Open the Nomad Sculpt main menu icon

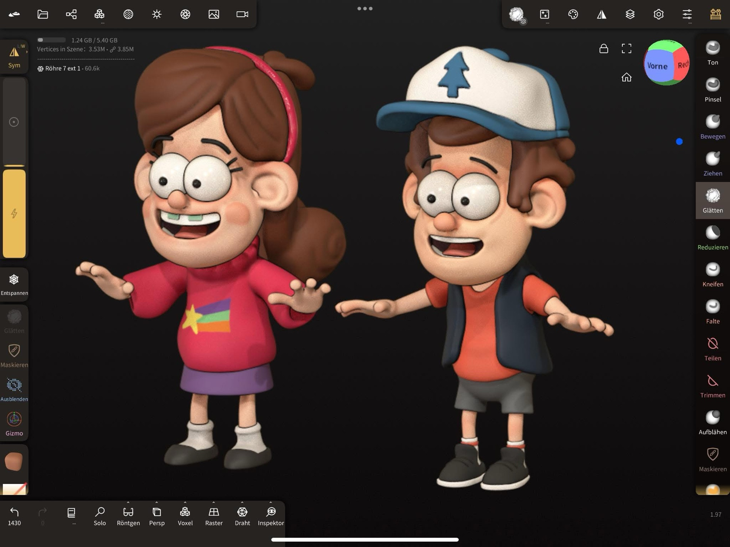pyautogui.click(x=14, y=14)
